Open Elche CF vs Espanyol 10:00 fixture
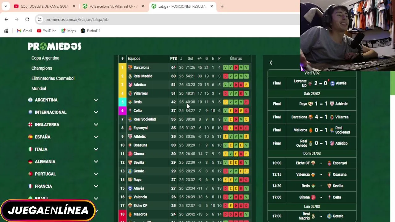395x222 pixels. pyautogui.click(x=312, y=163)
